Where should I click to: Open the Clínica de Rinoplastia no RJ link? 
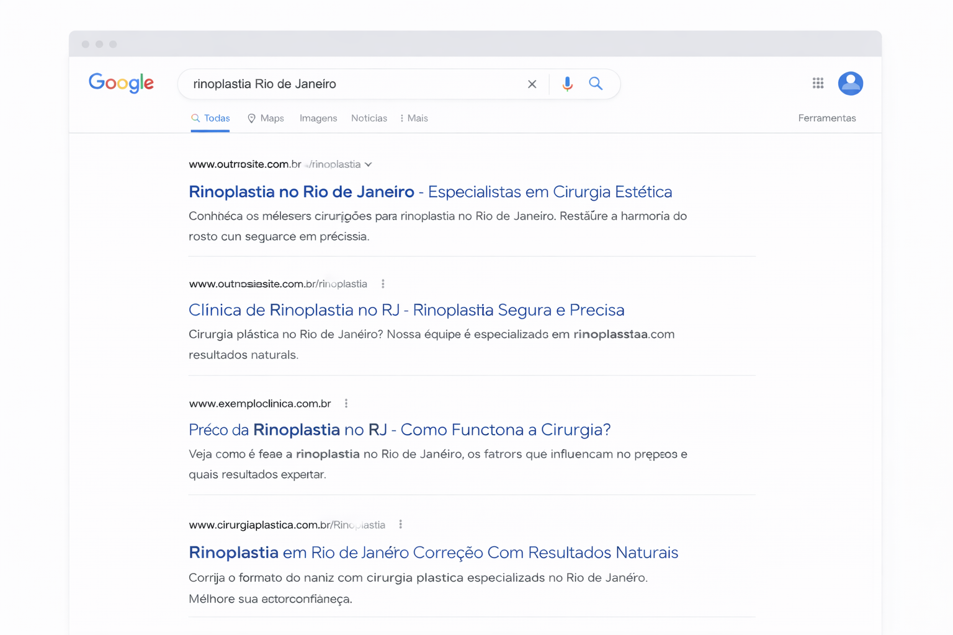coord(406,309)
